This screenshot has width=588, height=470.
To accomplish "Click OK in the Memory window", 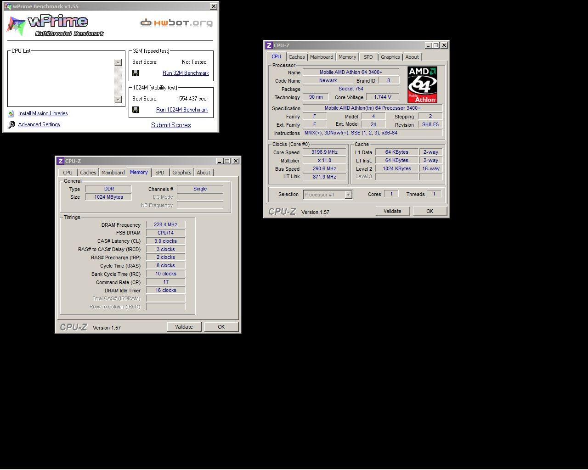I will click(x=221, y=327).
